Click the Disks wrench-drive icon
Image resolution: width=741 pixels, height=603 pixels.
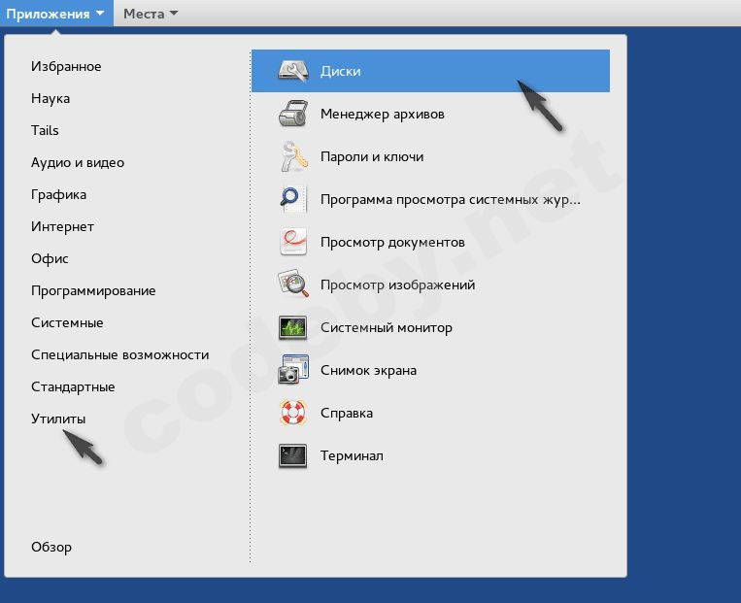293,71
